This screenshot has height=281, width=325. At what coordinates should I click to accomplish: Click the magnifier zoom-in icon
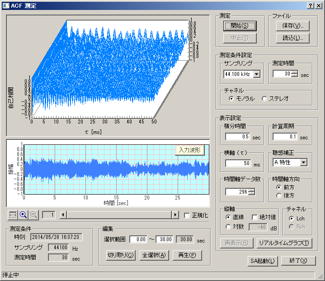click(x=23, y=215)
